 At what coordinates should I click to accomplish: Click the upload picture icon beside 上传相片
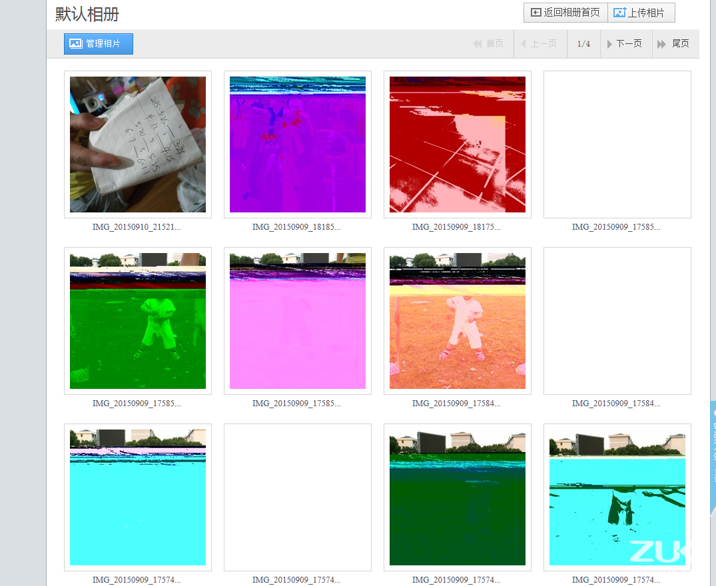coord(619,13)
